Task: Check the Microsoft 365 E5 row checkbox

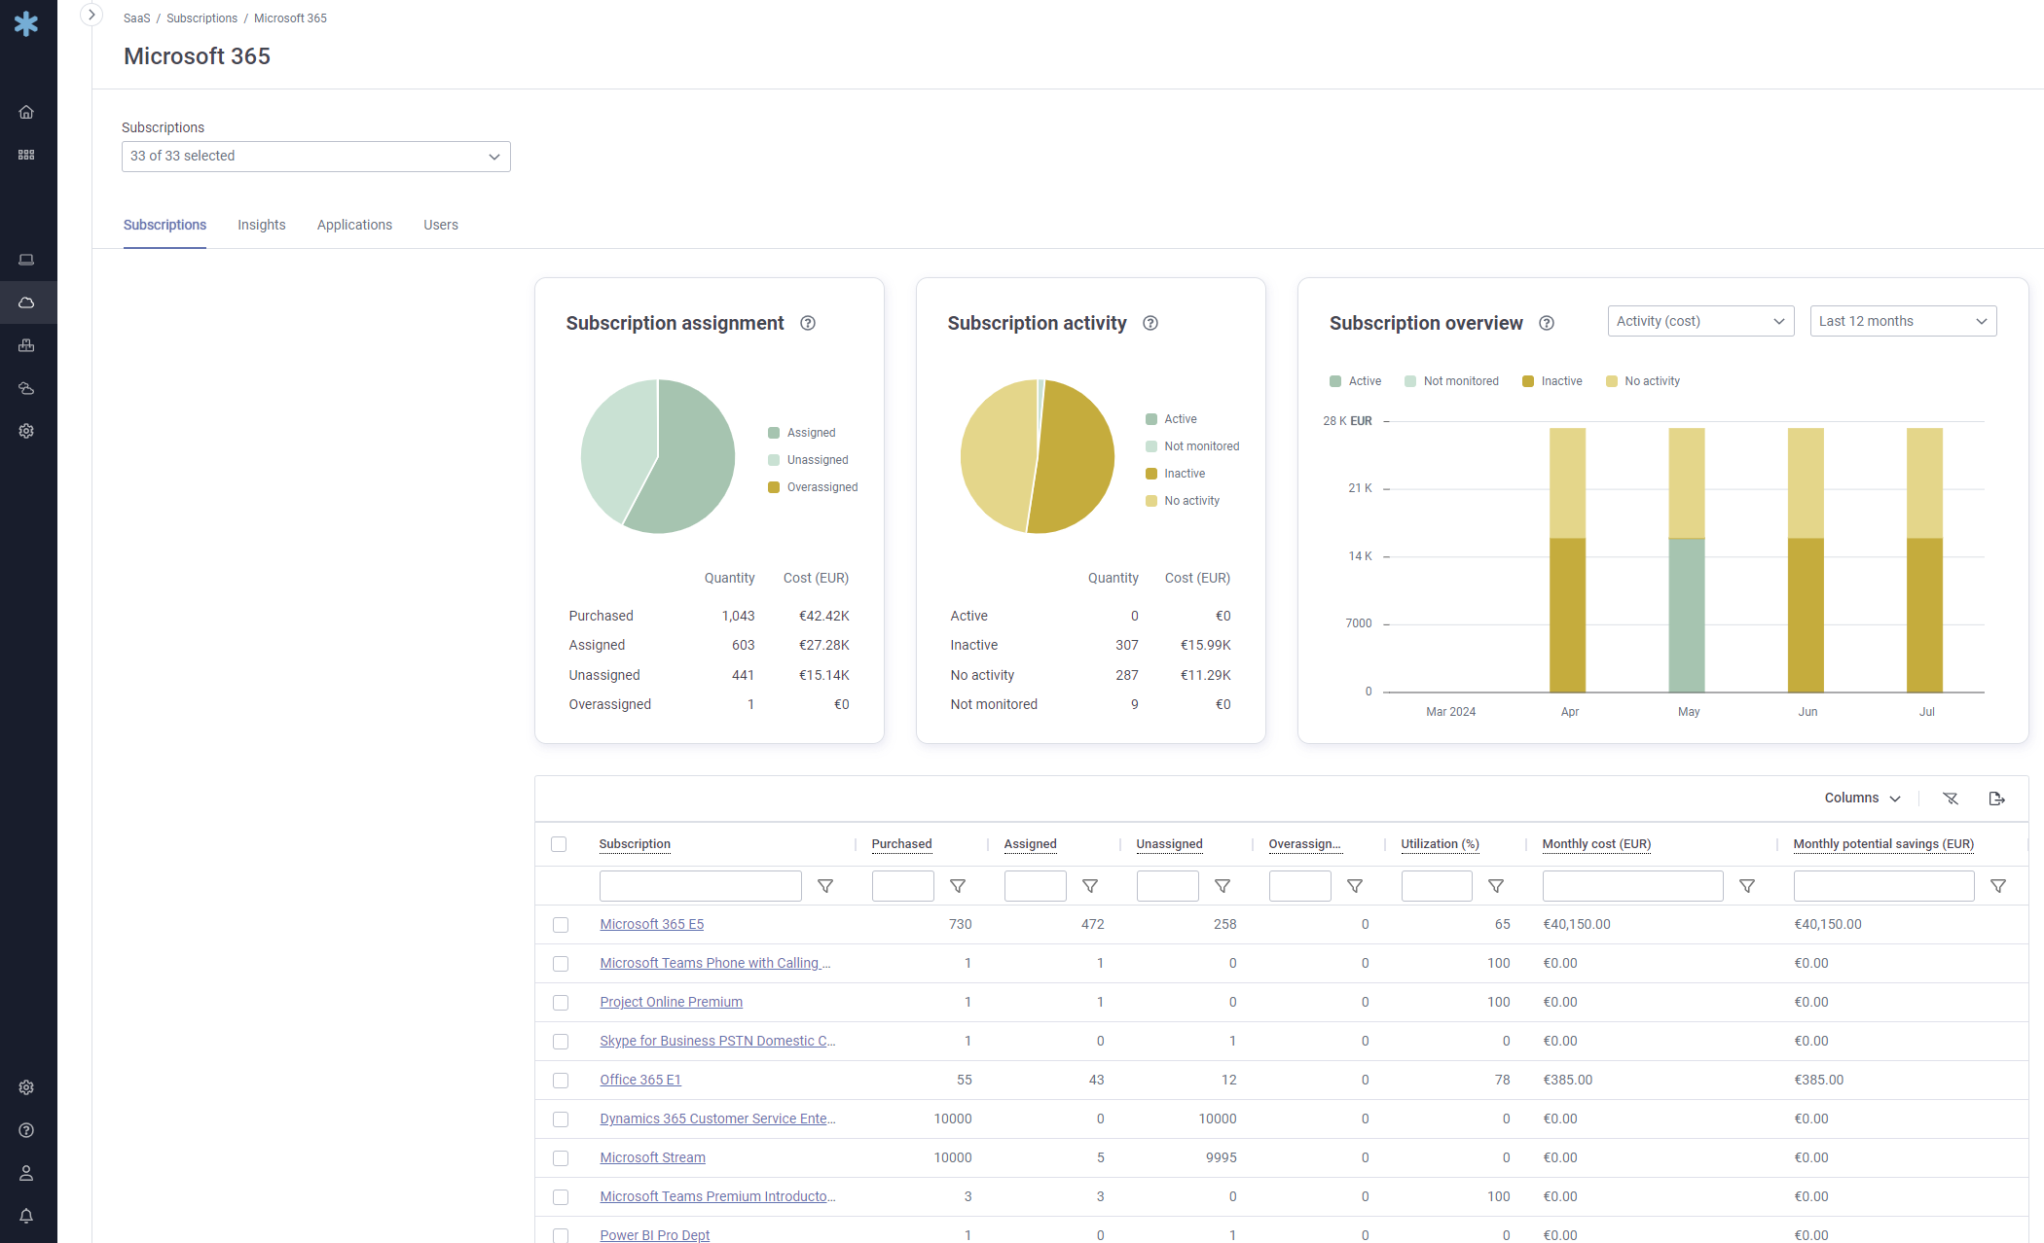Action: point(561,925)
